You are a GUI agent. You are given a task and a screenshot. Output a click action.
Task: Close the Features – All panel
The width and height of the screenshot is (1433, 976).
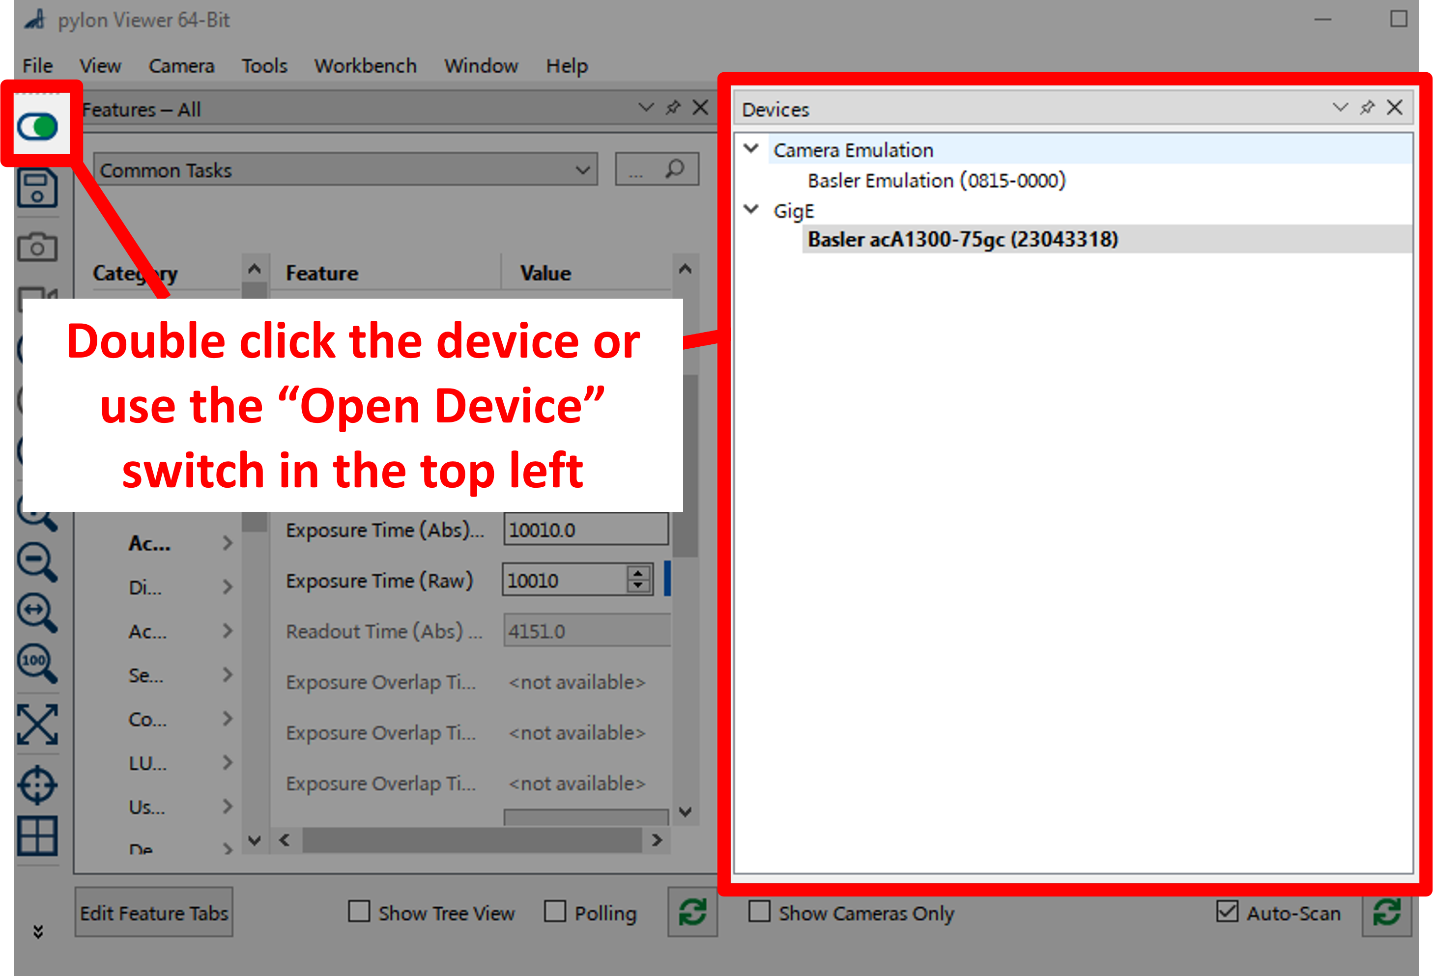tap(700, 108)
